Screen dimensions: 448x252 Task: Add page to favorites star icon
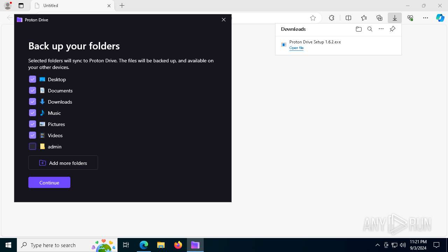313,18
